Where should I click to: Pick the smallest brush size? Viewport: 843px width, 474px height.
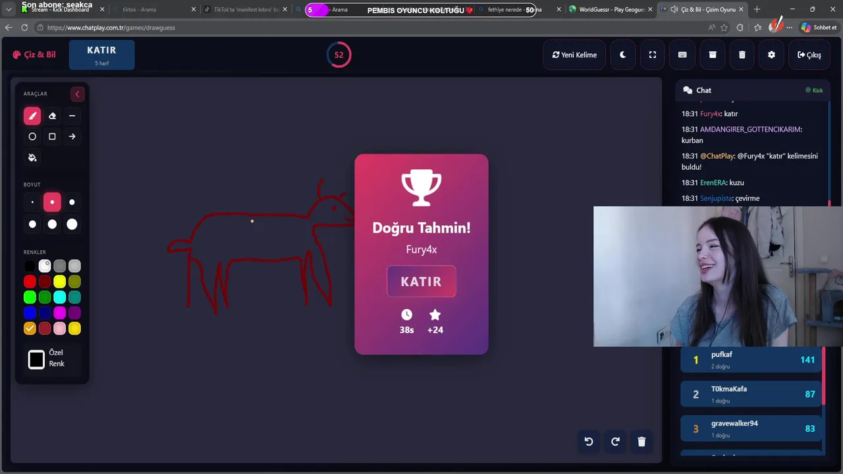tap(32, 202)
